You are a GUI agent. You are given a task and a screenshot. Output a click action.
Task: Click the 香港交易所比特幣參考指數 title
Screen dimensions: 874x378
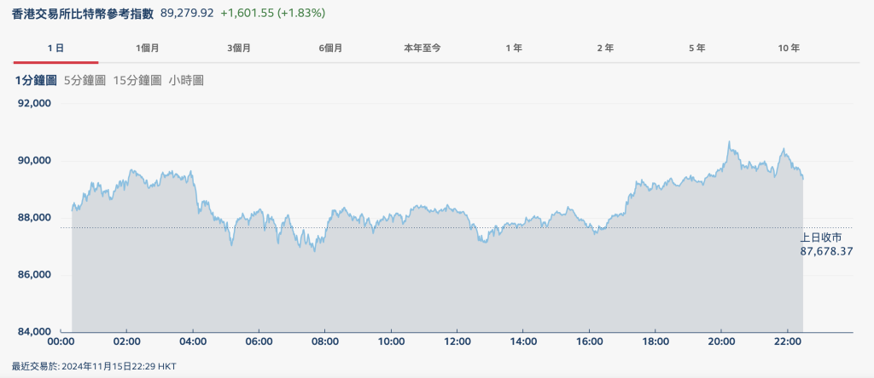pos(82,14)
